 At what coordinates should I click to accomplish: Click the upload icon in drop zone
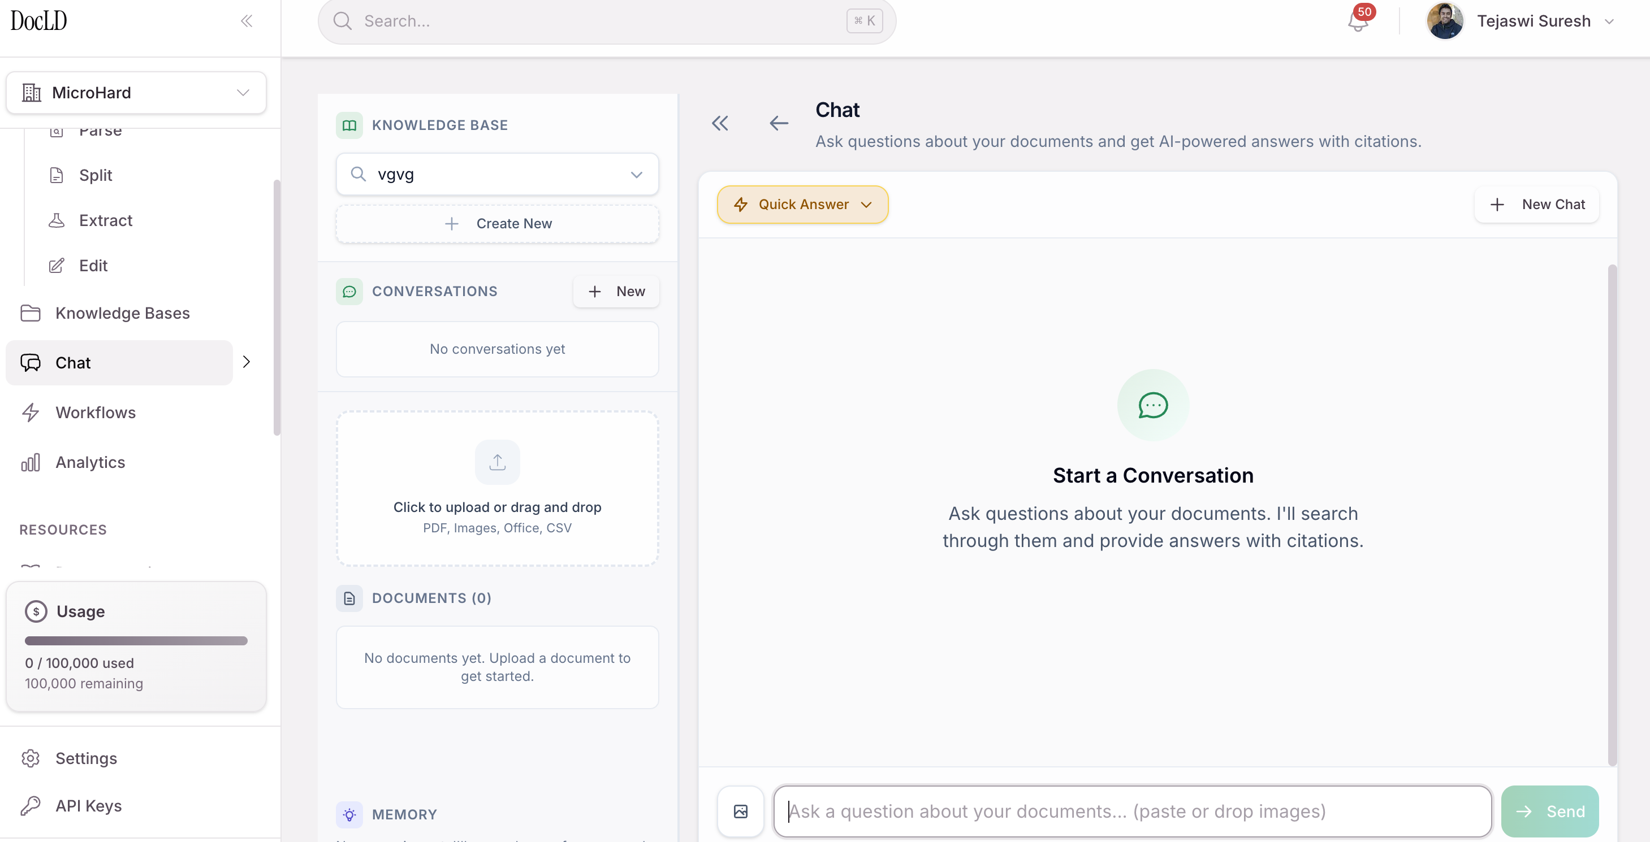coord(497,462)
